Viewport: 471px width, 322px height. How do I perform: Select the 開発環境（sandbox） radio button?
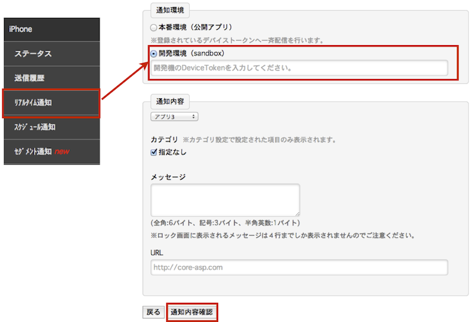click(x=153, y=54)
